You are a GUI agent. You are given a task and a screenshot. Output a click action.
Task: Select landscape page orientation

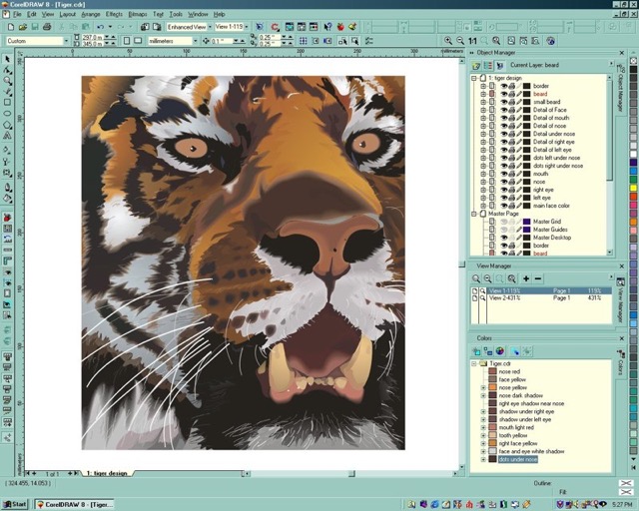(138, 41)
